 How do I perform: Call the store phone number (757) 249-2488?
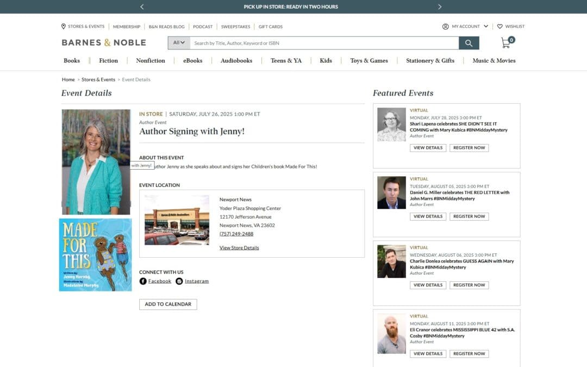236,234
